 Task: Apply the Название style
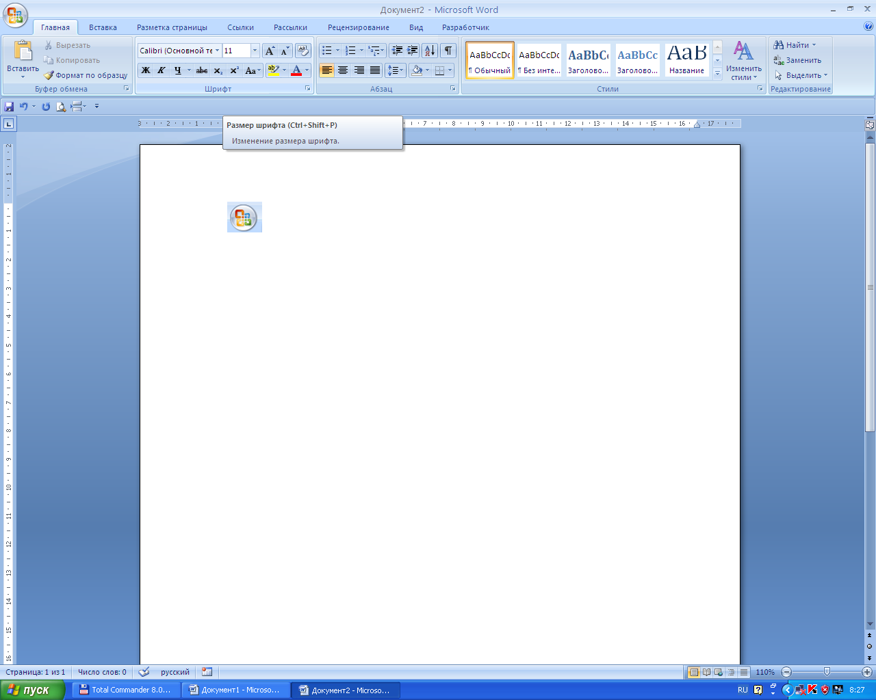tap(687, 60)
